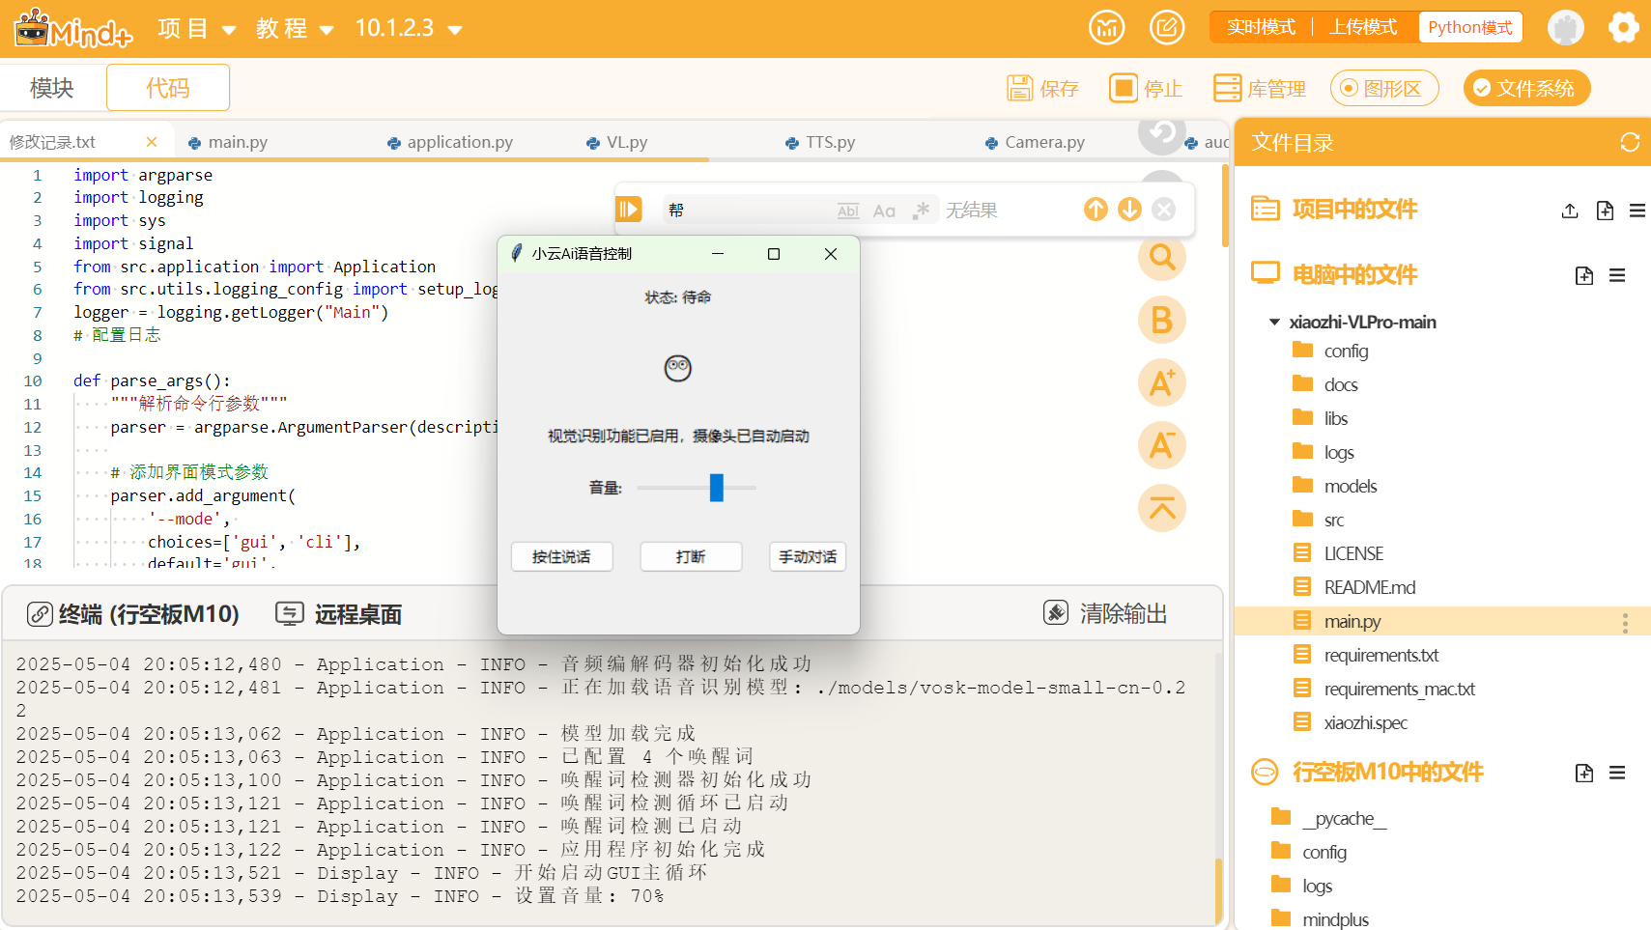
Task: Increase font size with A+ button
Action: 1162,382
